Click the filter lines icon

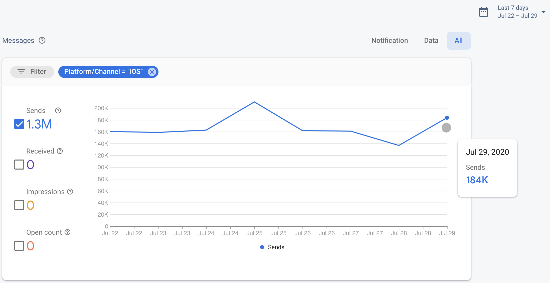(21, 72)
